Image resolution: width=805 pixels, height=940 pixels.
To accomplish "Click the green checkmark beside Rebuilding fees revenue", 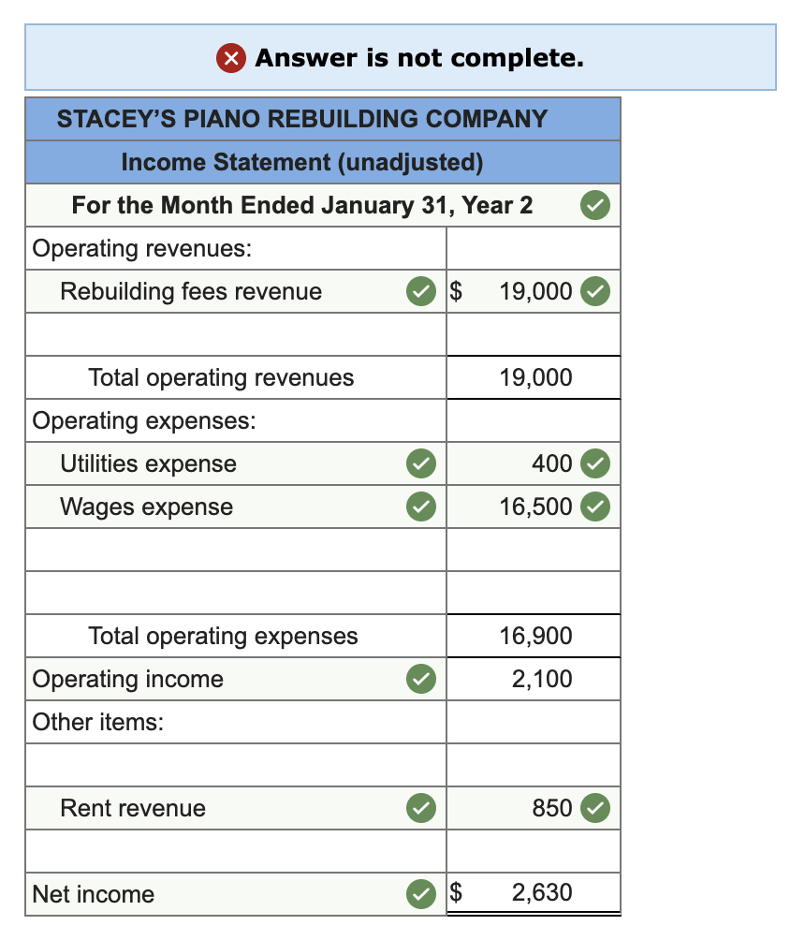I will pyautogui.click(x=420, y=291).
